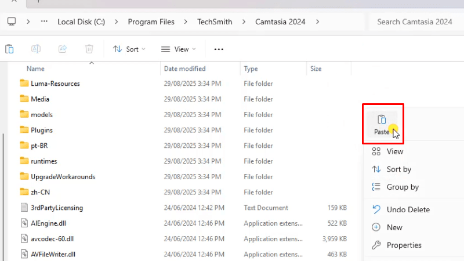Choose Sort by in context menu
This screenshot has height=261, width=464.
pos(398,169)
